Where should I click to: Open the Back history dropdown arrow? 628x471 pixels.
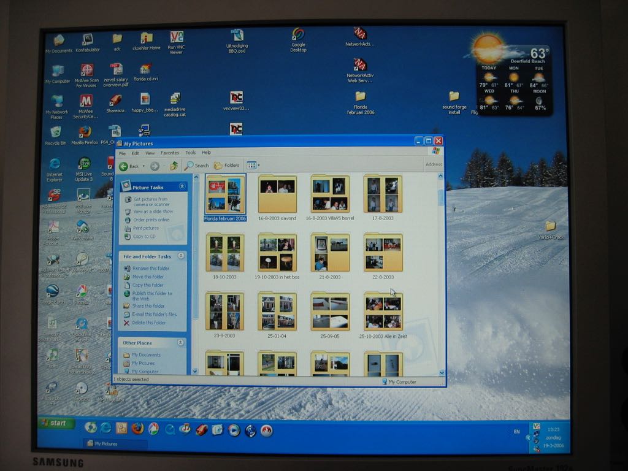pyautogui.click(x=144, y=166)
